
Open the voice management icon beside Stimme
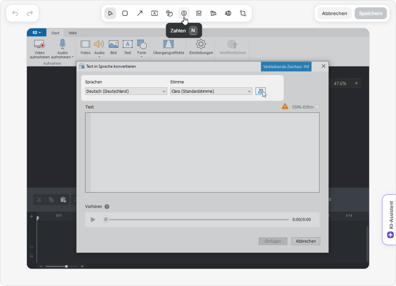pyautogui.click(x=261, y=91)
